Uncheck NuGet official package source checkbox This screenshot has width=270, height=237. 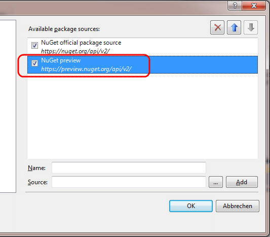(34, 45)
